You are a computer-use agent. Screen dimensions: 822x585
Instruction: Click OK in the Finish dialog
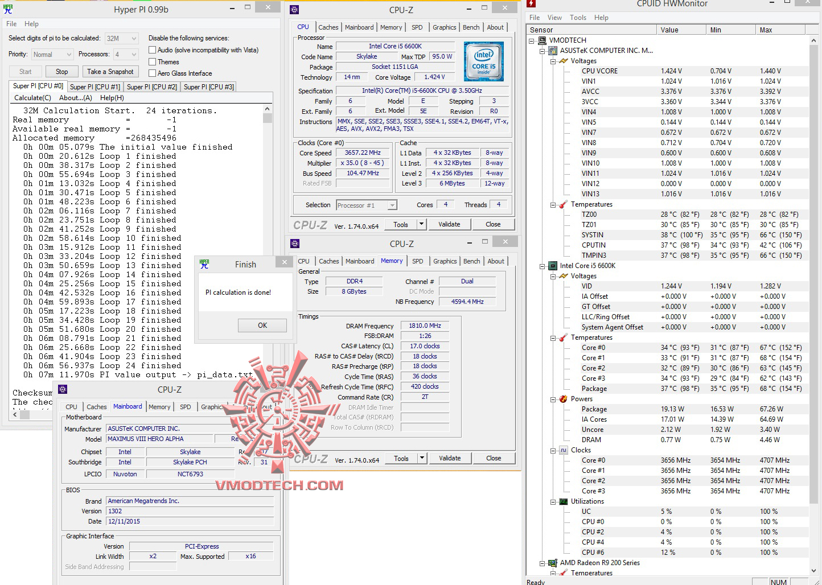coord(262,326)
